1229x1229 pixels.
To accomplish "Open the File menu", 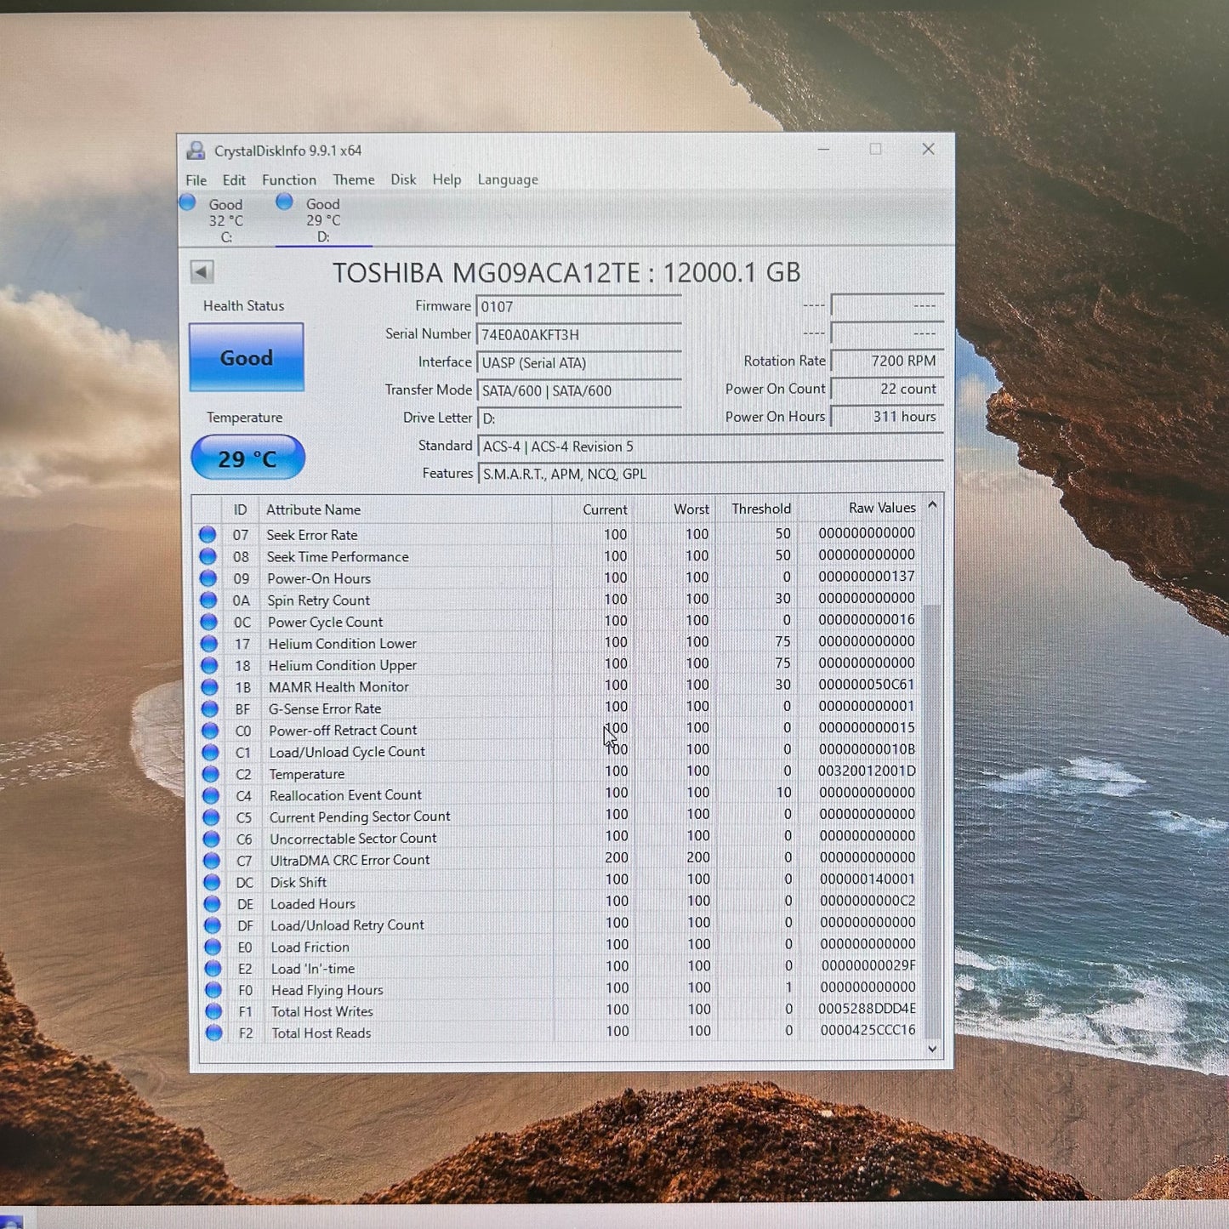I will pyautogui.click(x=196, y=180).
